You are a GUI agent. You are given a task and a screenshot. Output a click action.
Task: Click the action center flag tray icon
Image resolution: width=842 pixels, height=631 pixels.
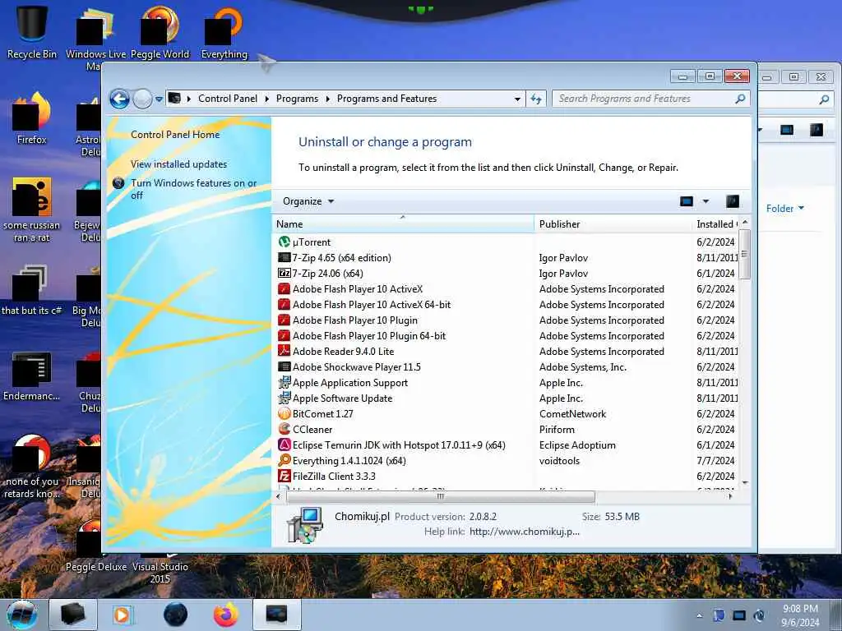pyautogui.click(x=719, y=615)
